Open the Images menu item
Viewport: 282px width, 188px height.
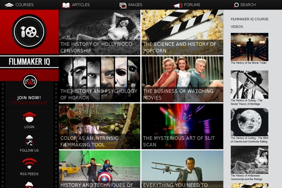coord(135,5)
